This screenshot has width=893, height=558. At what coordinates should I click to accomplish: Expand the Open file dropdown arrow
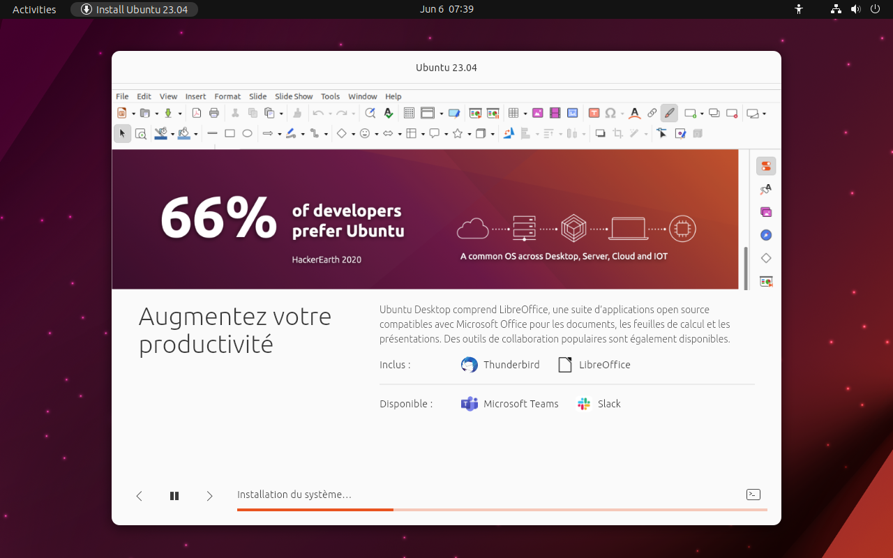tap(156, 113)
